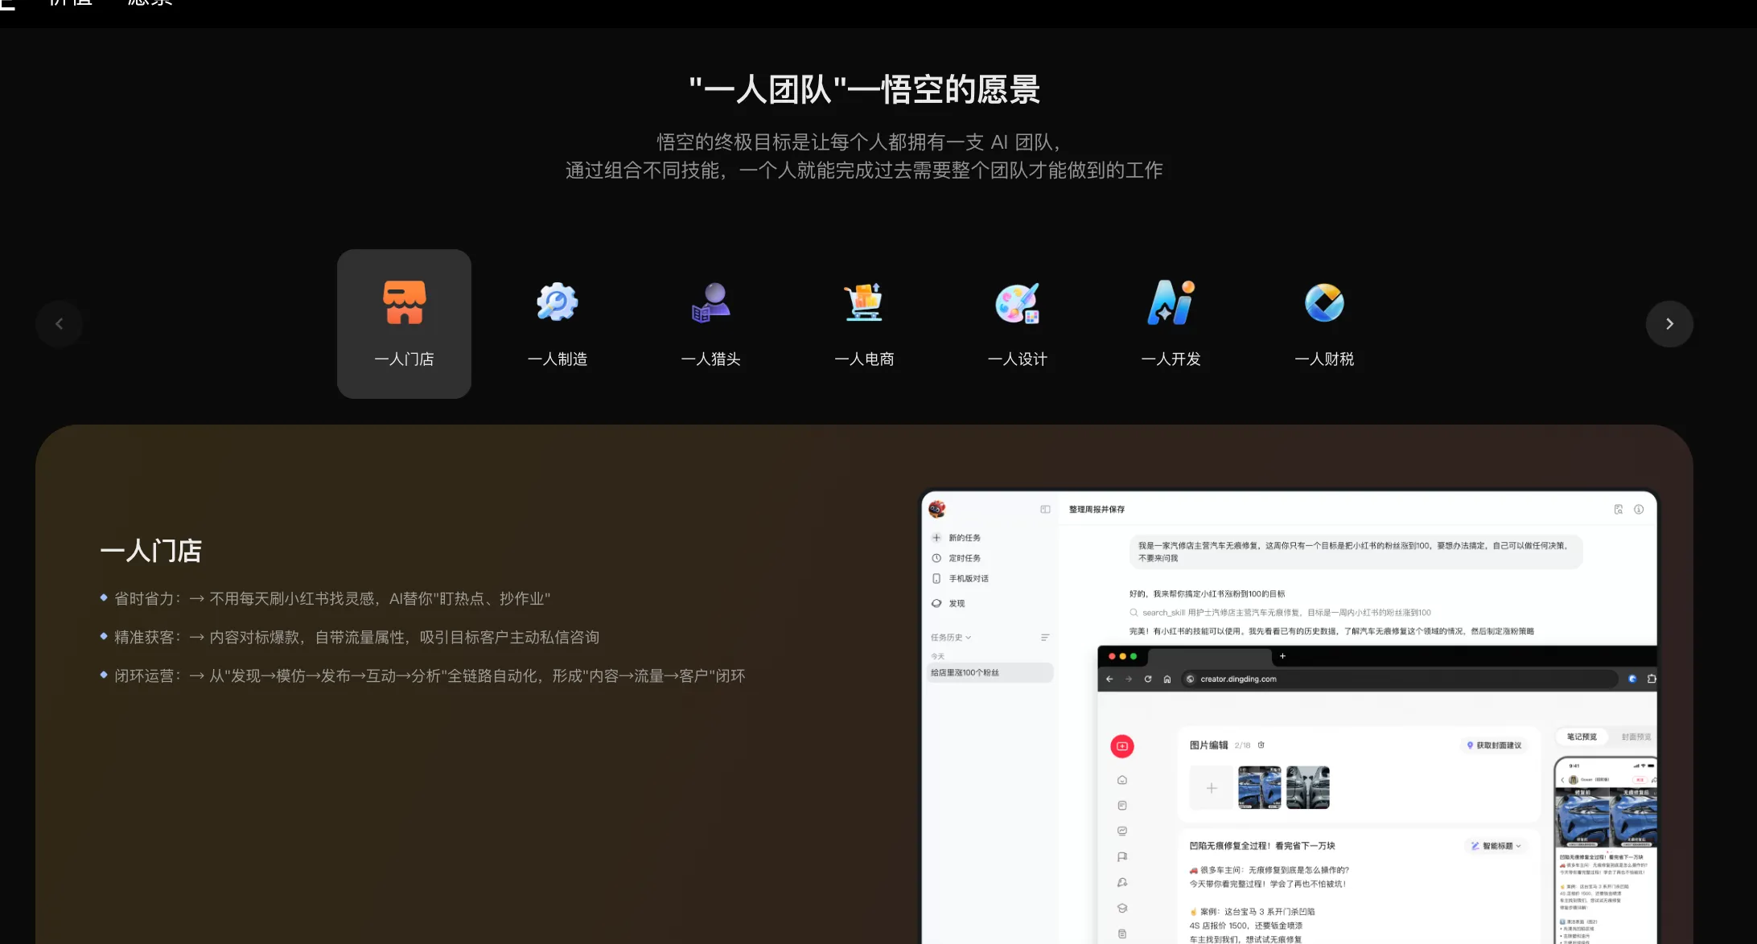
Task: Click the creator sidebar notes icon
Action: tap(1122, 806)
